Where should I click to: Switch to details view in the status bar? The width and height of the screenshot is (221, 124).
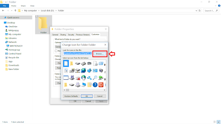click(215, 122)
